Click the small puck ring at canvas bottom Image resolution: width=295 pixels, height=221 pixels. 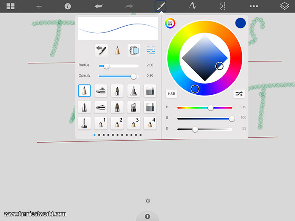pyautogui.click(x=147, y=201)
